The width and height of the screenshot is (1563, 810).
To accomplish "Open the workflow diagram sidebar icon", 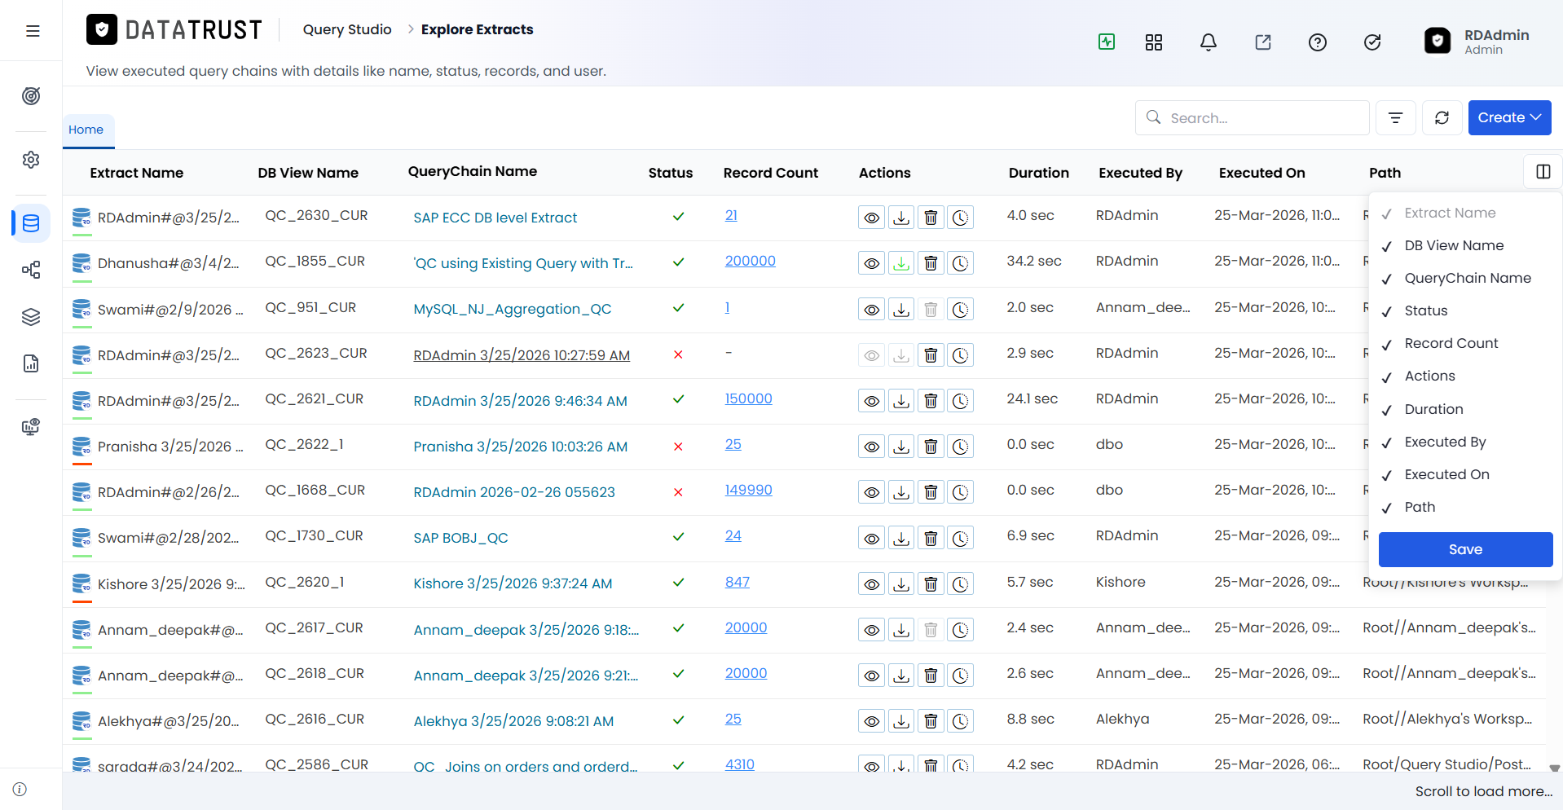I will pos(31,270).
